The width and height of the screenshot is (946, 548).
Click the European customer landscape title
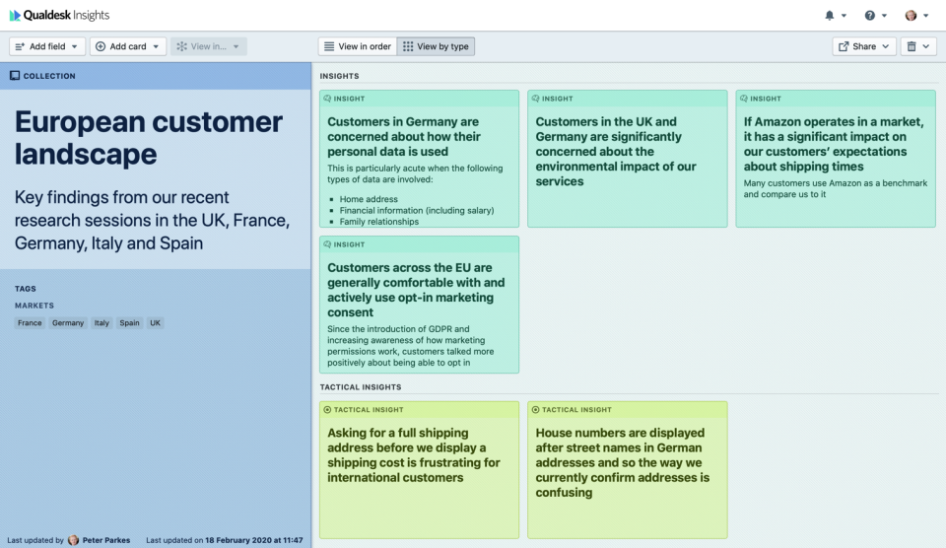149,138
